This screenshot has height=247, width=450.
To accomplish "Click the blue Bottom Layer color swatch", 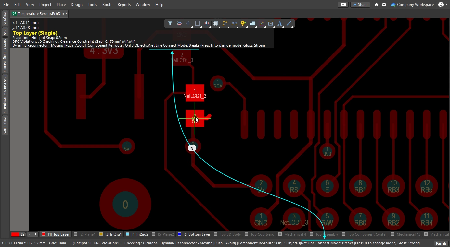I will coord(179,234).
